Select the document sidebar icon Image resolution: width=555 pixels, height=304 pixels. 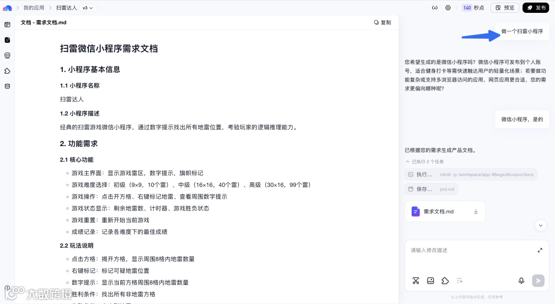click(x=7, y=40)
